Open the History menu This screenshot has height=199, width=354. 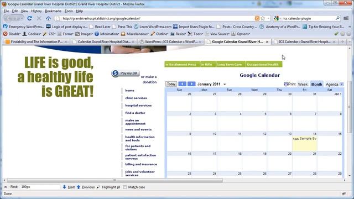click(x=37, y=11)
